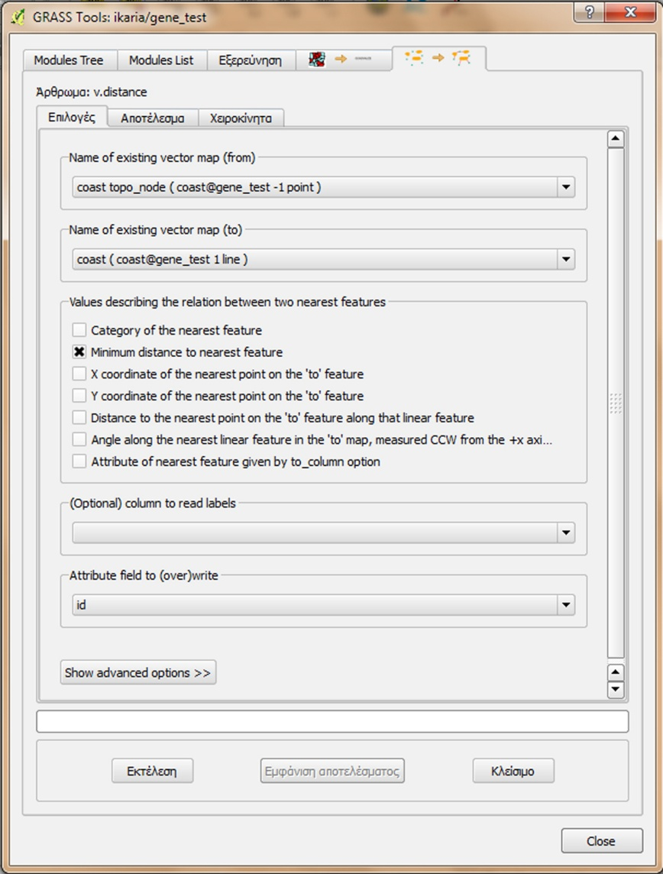Click the progress bar field below options
This screenshot has height=874, width=663.
[332, 721]
